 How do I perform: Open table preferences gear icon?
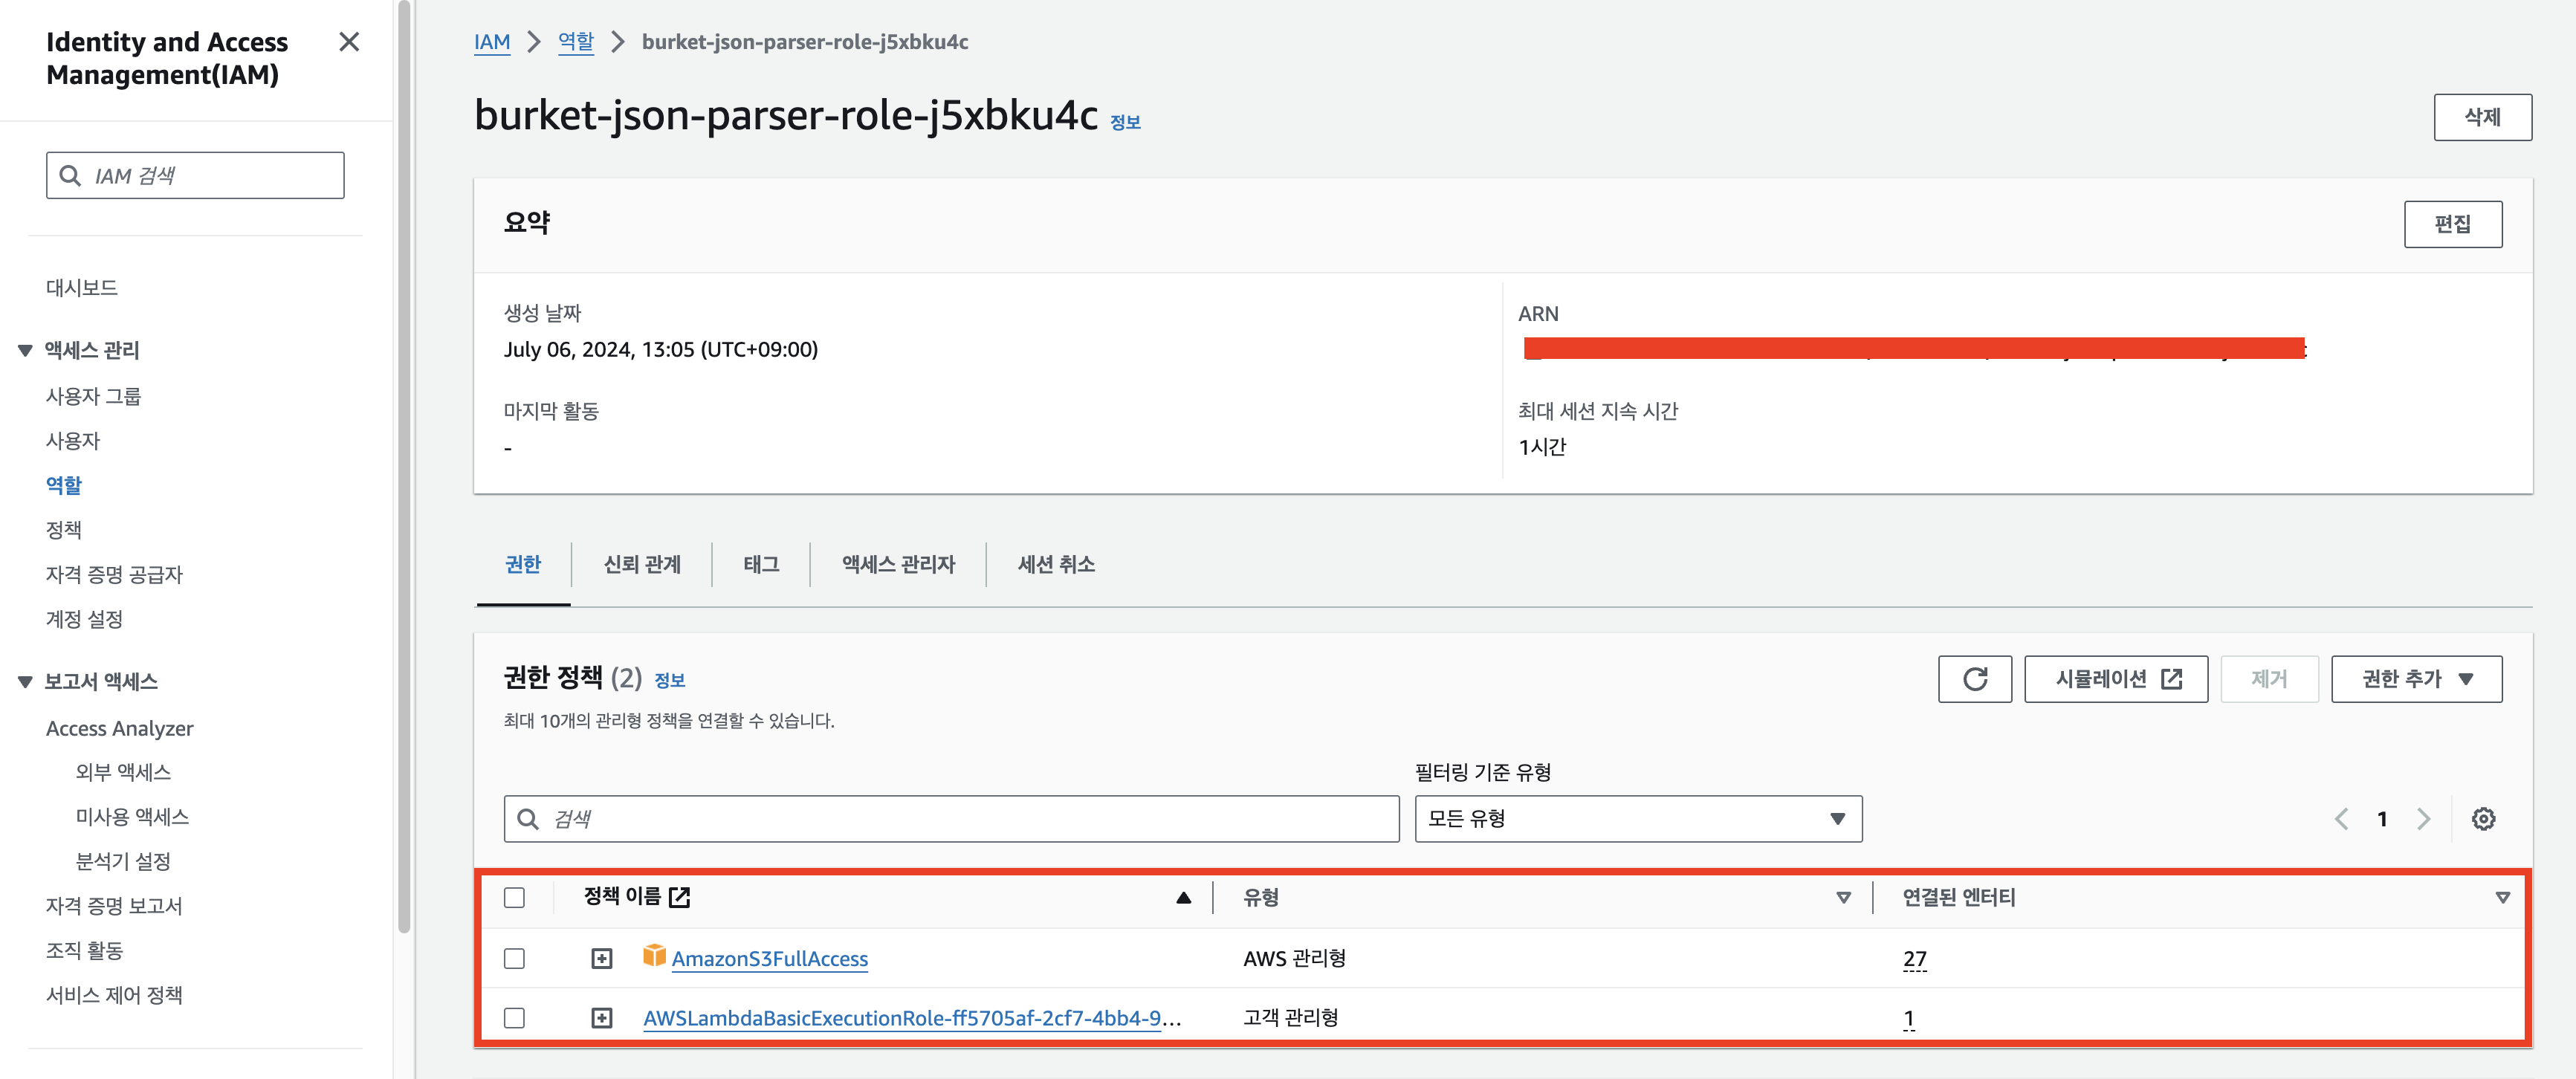2482,819
